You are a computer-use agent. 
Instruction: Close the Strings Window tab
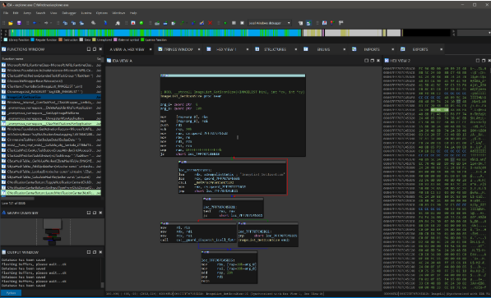(x=199, y=49)
